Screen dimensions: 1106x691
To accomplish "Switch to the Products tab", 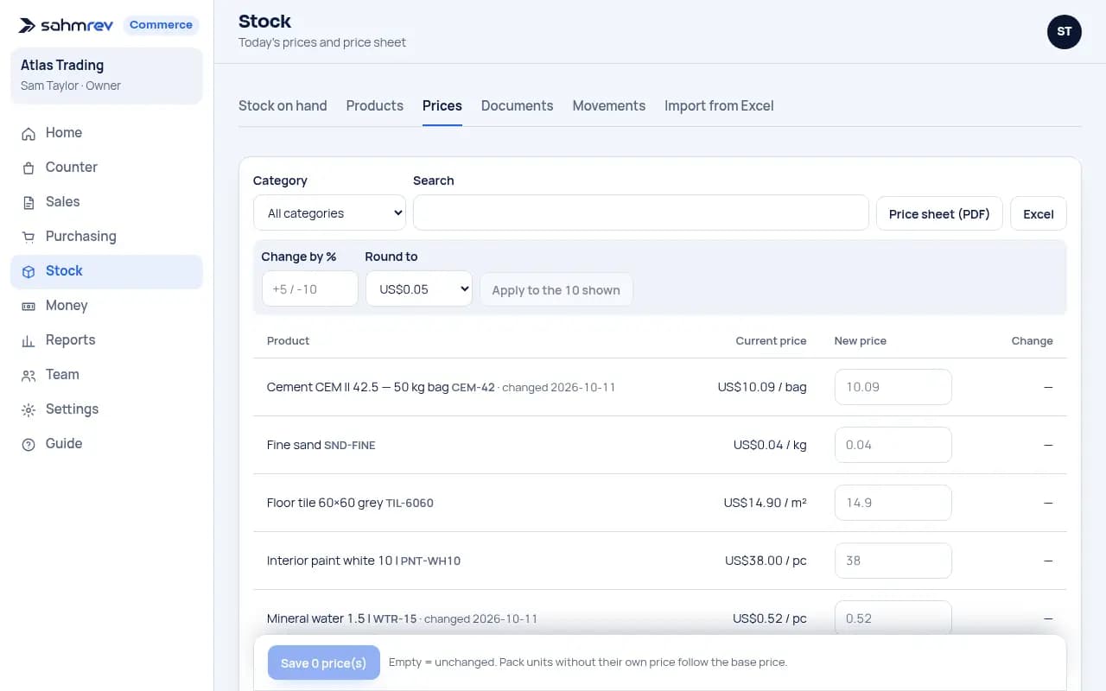I will [x=375, y=105].
